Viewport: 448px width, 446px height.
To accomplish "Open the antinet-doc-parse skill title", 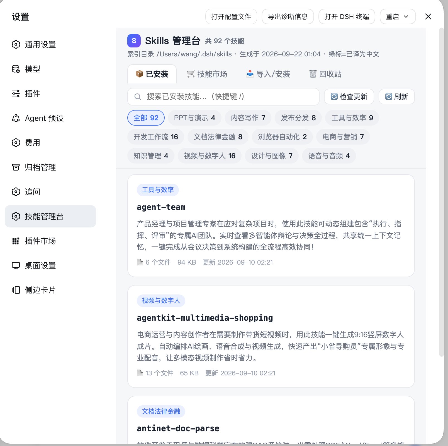I will click(178, 428).
